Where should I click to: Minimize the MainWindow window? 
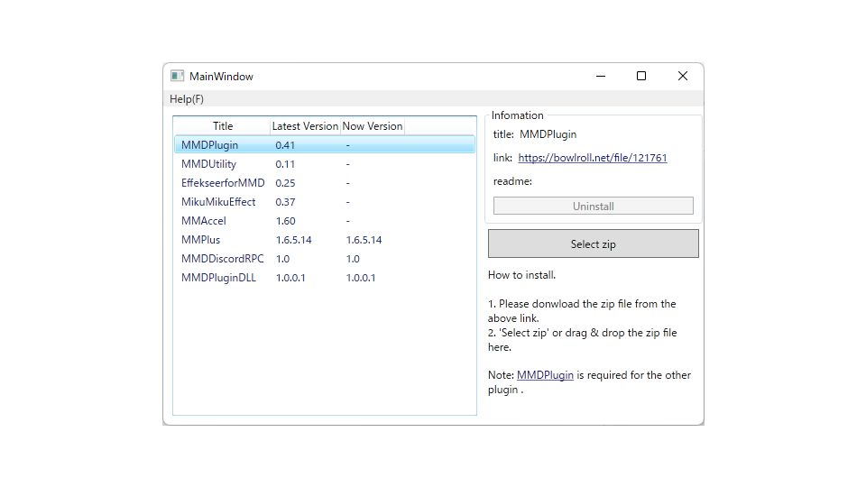tap(601, 76)
